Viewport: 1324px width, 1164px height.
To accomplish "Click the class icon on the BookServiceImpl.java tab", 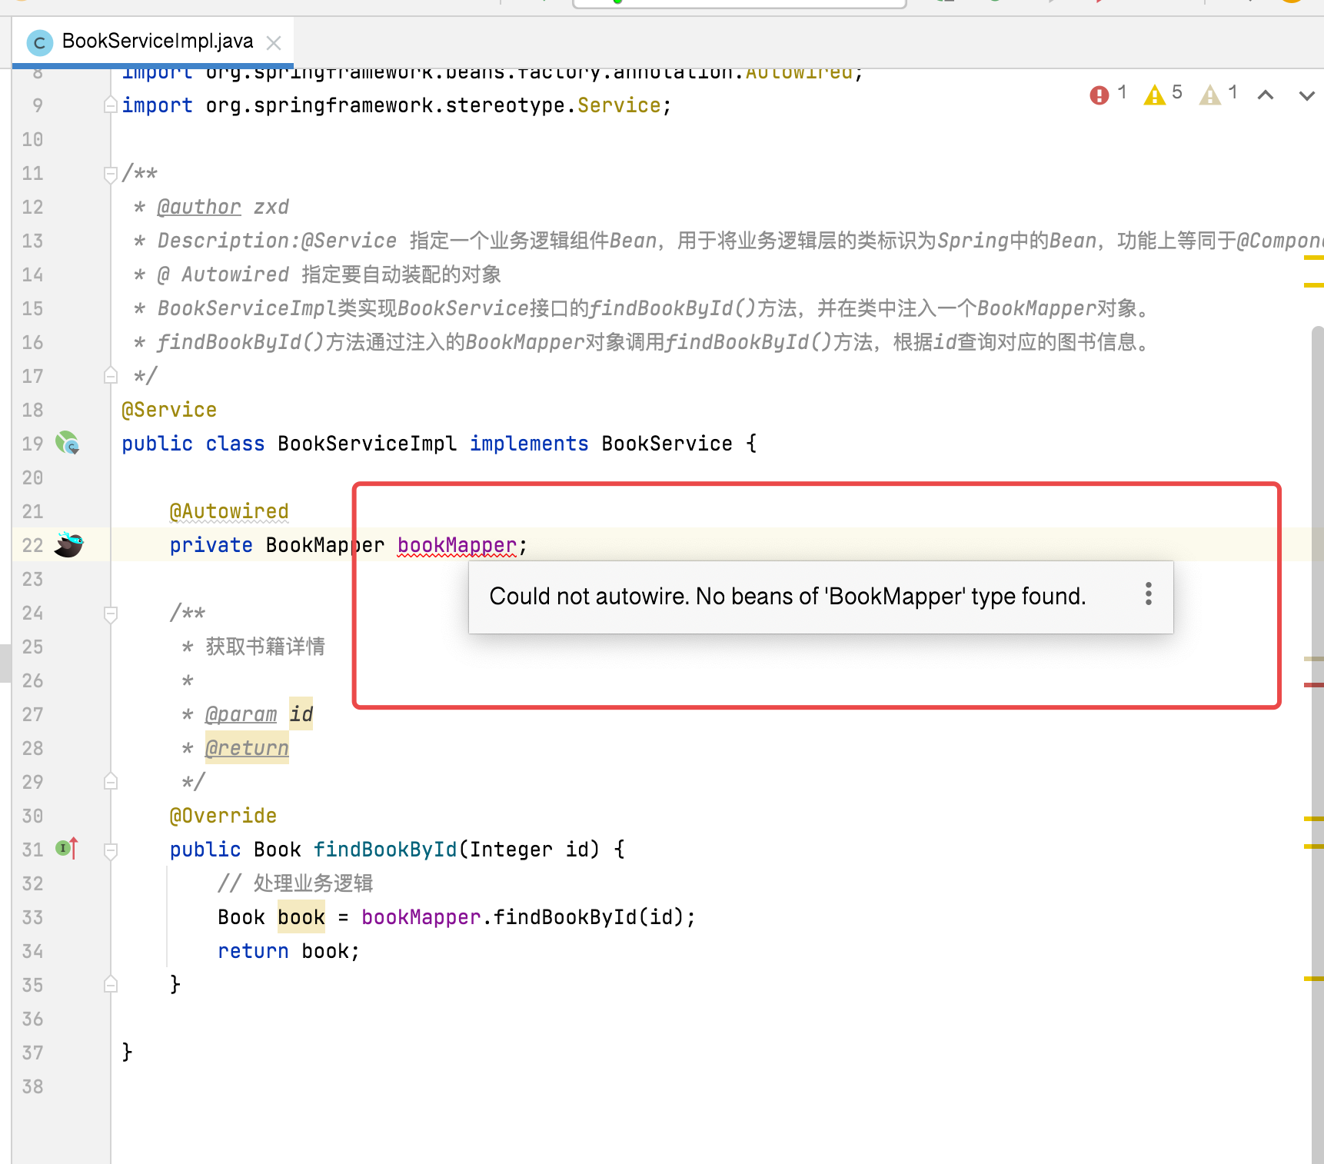I will click(39, 42).
